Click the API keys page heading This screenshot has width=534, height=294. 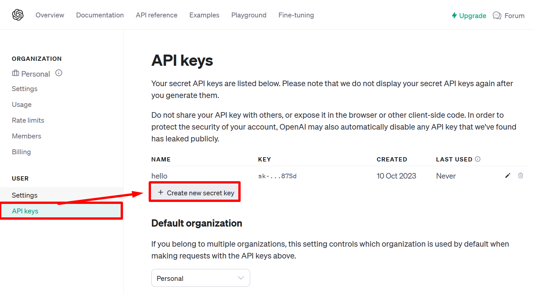click(x=182, y=61)
